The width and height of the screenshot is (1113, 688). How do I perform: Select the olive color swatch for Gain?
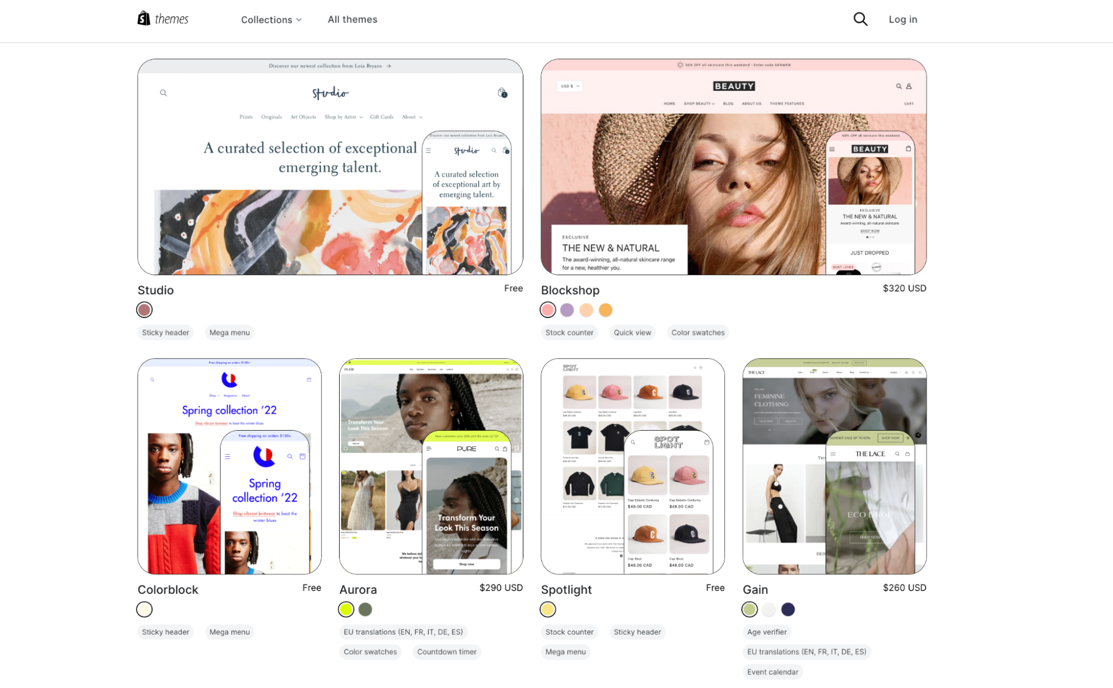click(x=749, y=609)
